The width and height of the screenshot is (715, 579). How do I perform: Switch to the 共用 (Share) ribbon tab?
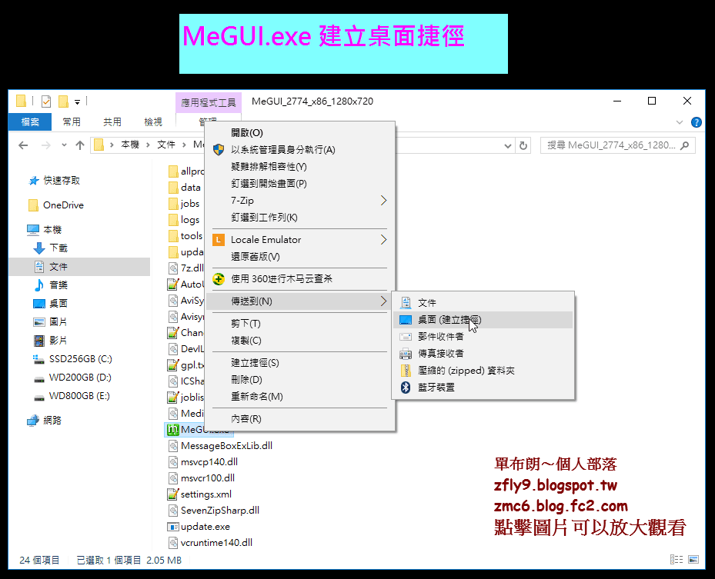pyautogui.click(x=112, y=121)
